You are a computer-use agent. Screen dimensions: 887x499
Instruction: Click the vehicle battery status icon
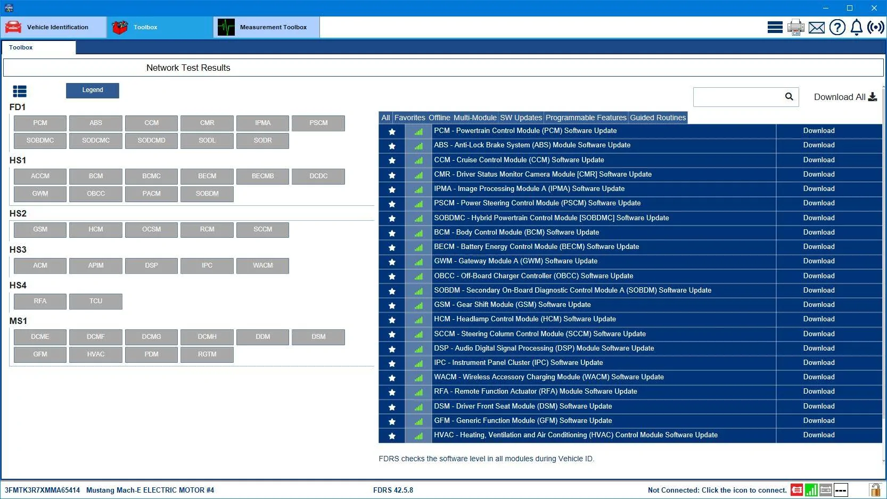tap(826, 490)
